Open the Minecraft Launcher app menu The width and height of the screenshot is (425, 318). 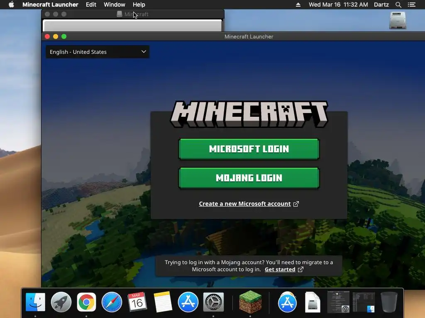pos(50,5)
